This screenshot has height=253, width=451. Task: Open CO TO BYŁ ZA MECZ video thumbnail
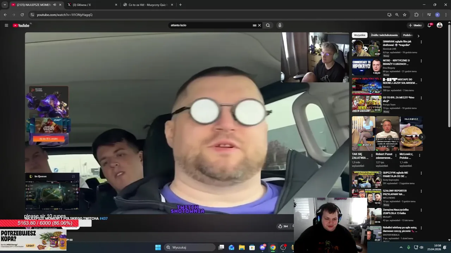(x=366, y=104)
